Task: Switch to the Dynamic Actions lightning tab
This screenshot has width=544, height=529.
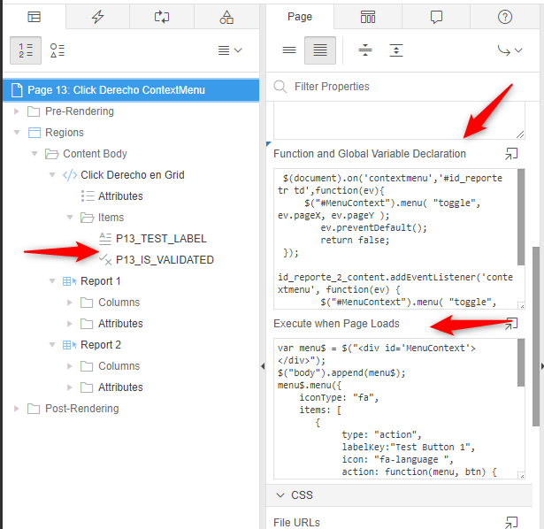Action: [x=97, y=17]
